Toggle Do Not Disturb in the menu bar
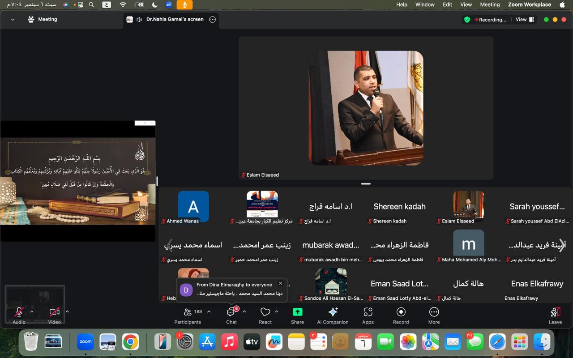 tap(154, 5)
